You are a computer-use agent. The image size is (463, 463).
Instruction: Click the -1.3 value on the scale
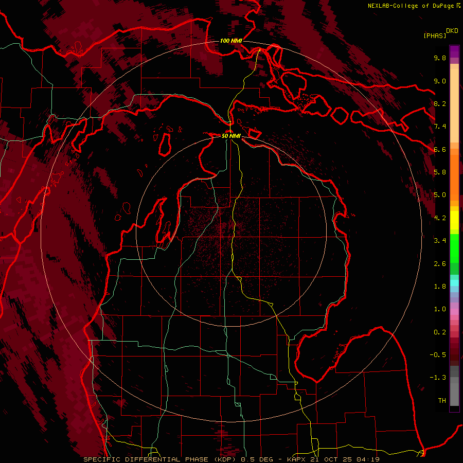pyautogui.click(x=438, y=378)
